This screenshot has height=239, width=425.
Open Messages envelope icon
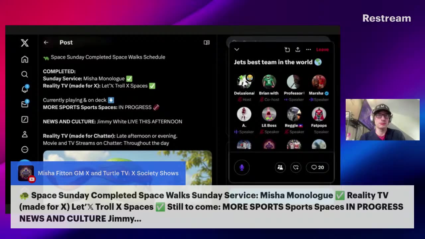25,104
